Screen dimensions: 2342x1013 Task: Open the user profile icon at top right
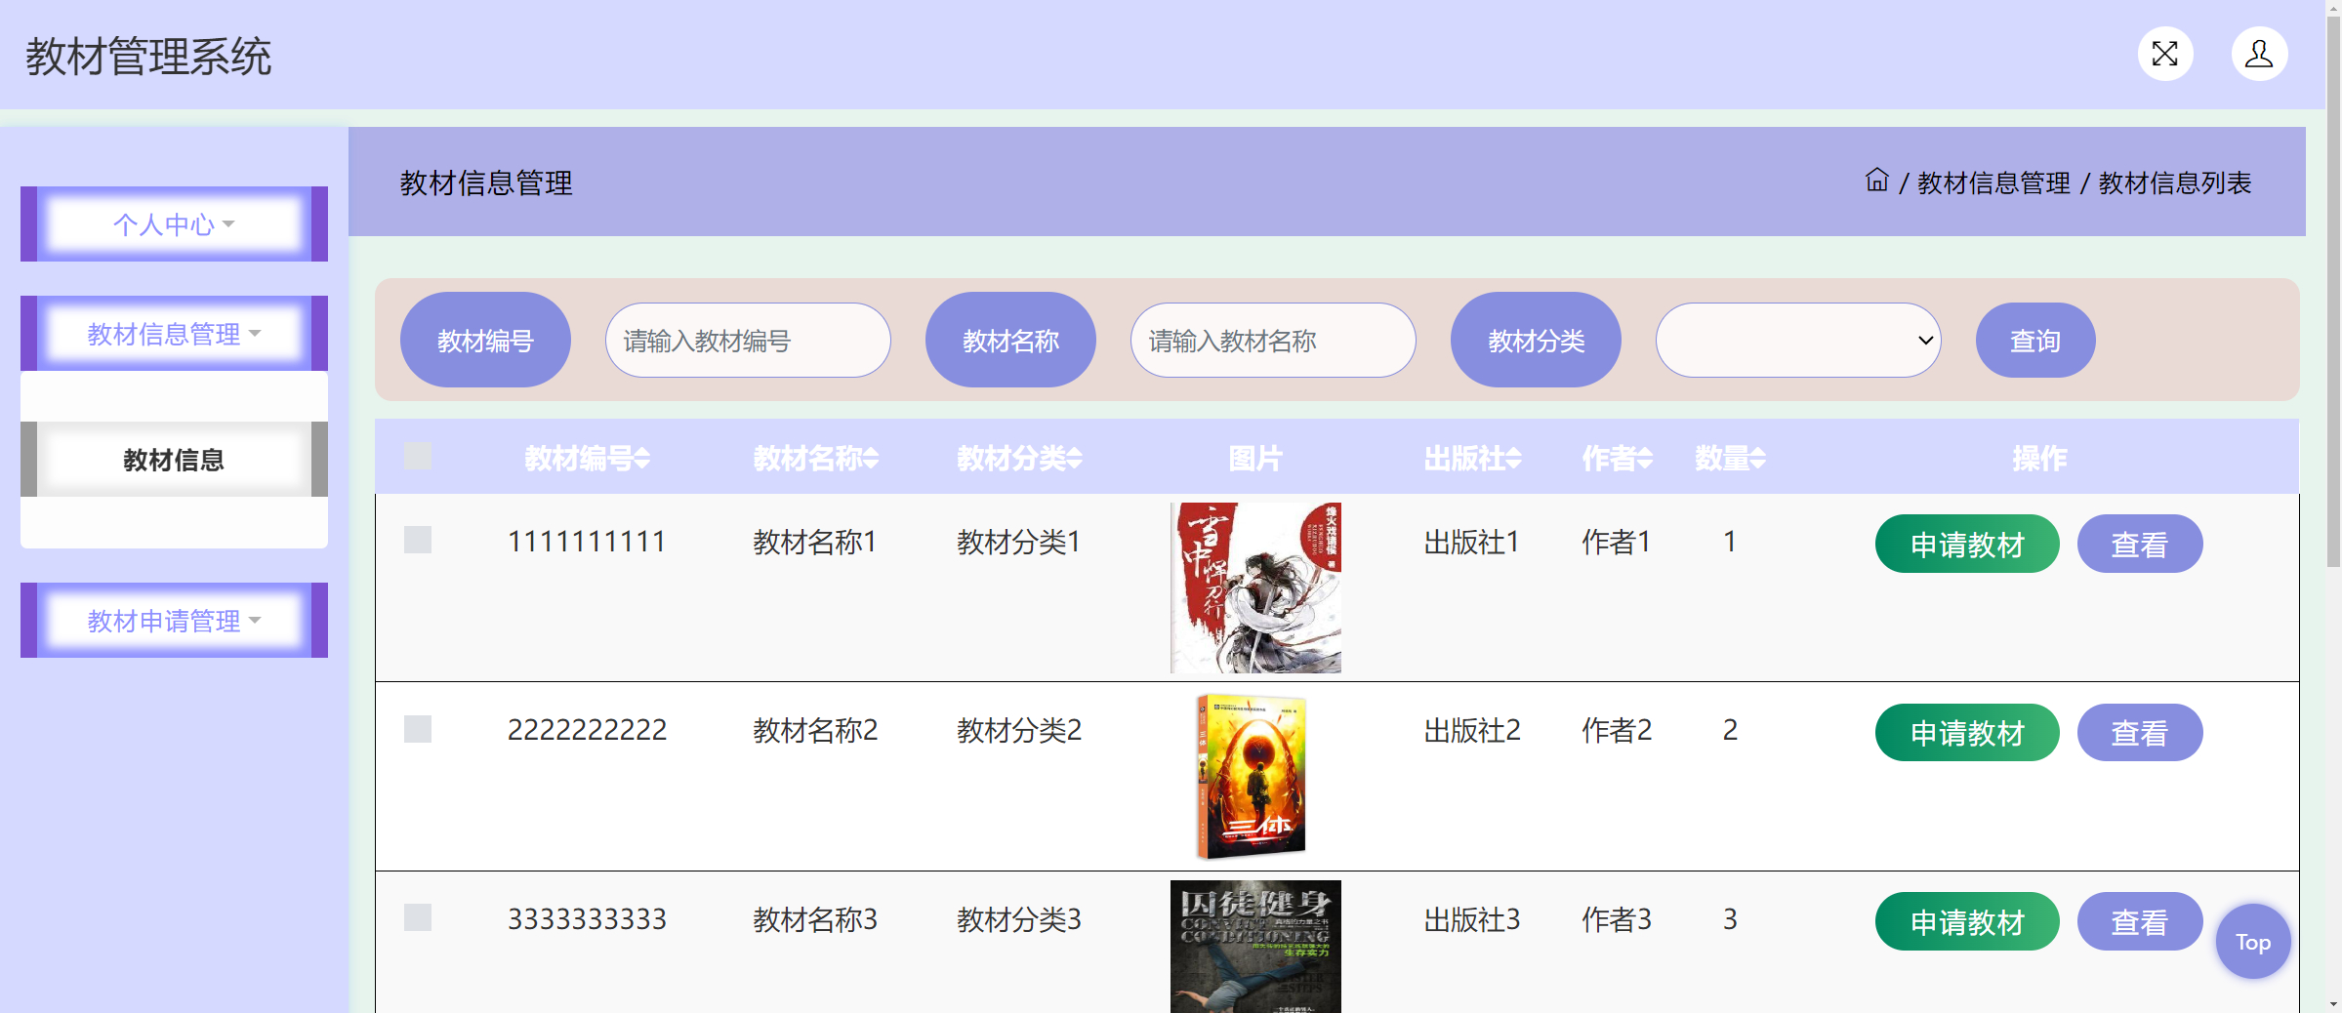2258,54
